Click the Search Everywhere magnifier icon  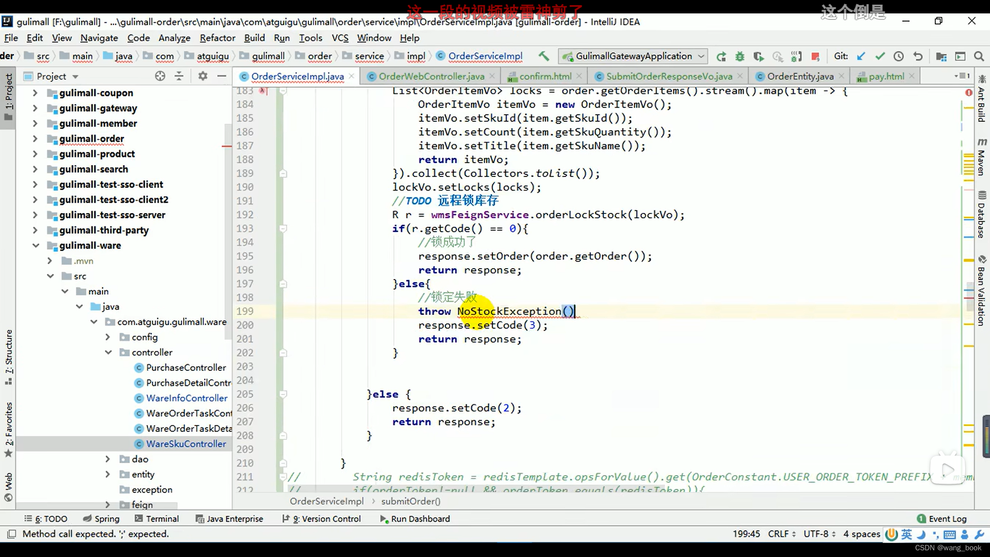pyautogui.click(x=979, y=56)
